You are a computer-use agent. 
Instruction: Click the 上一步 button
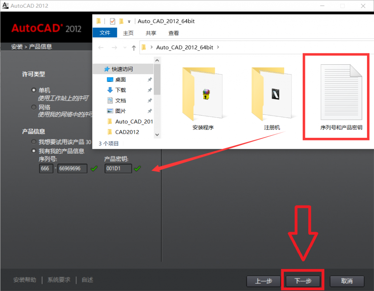[x=264, y=281]
